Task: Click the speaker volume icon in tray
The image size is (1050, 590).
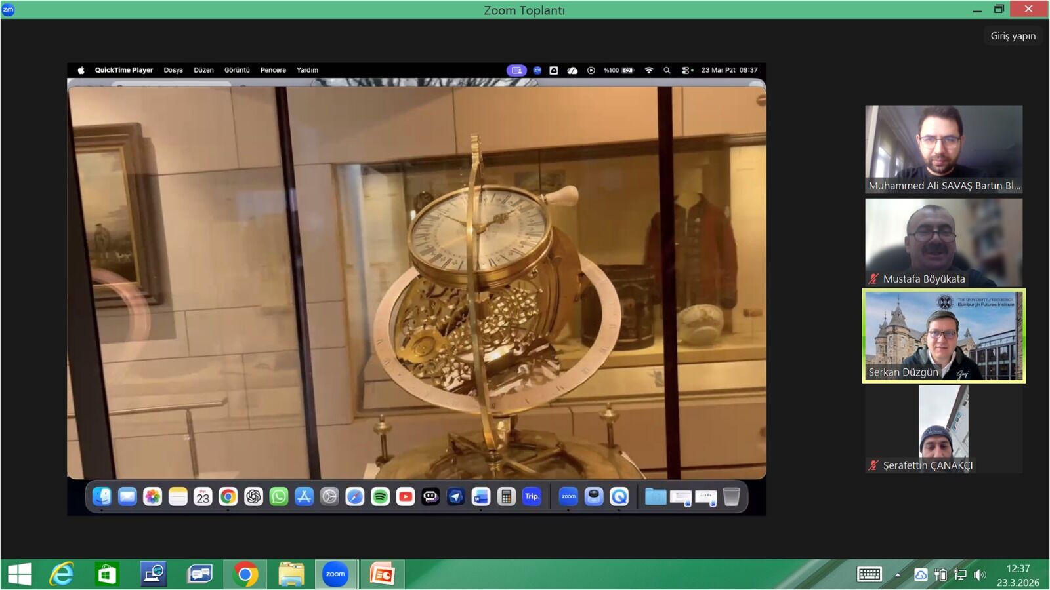Action: (979, 575)
